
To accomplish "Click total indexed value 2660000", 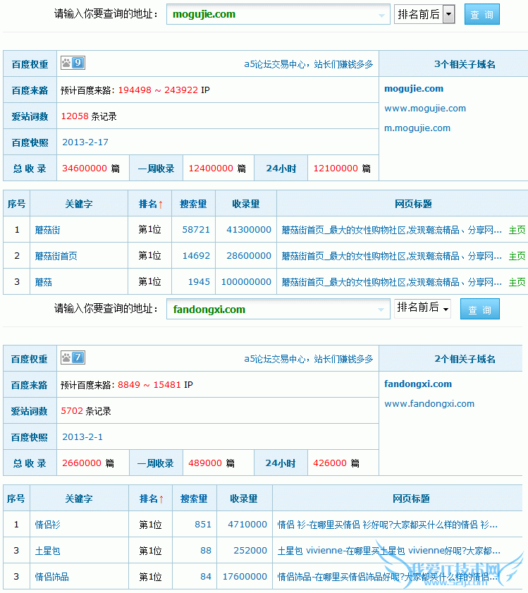I will point(82,463).
